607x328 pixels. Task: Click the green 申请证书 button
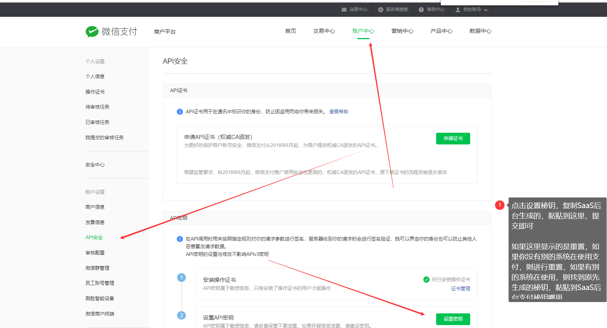point(453,139)
